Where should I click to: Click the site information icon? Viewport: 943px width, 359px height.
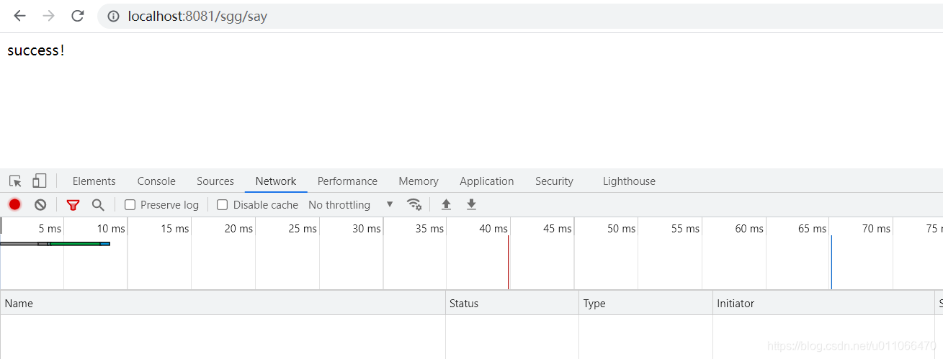tap(113, 16)
